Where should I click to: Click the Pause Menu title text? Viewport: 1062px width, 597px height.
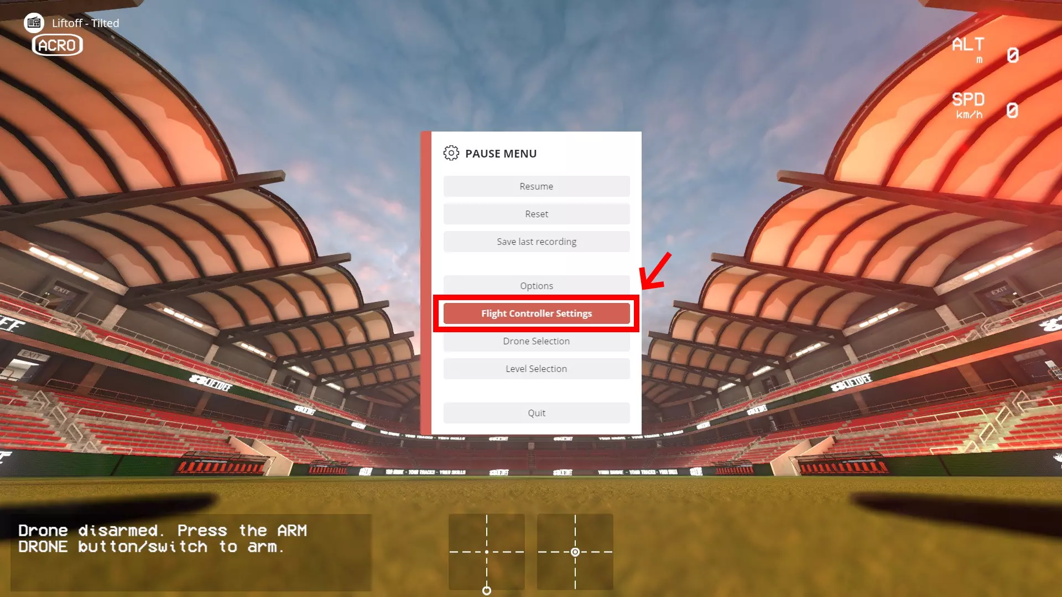pyautogui.click(x=501, y=154)
